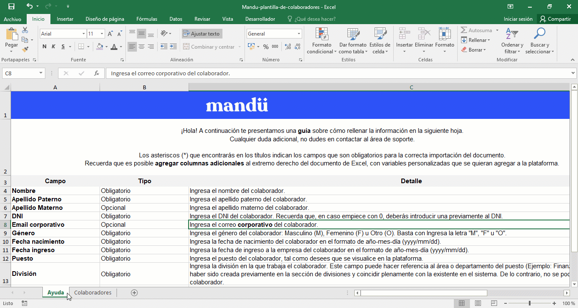Open Buscar y seleccionar menu
The width and height of the screenshot is (578, 308).
(539, 41)
